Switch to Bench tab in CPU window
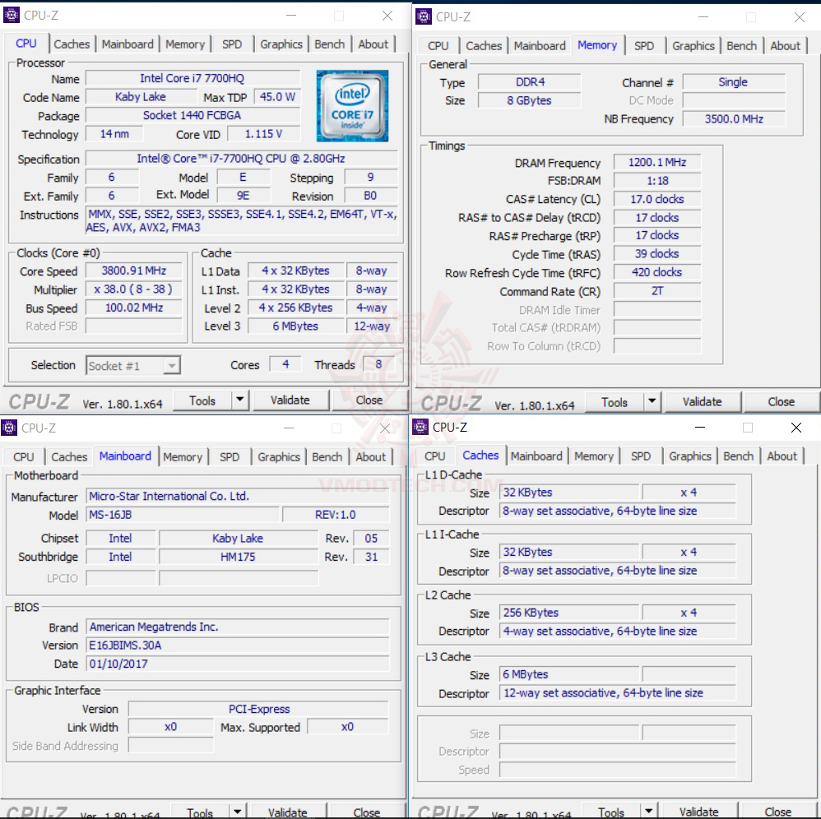The image size is (821, 819). point(329,44)
